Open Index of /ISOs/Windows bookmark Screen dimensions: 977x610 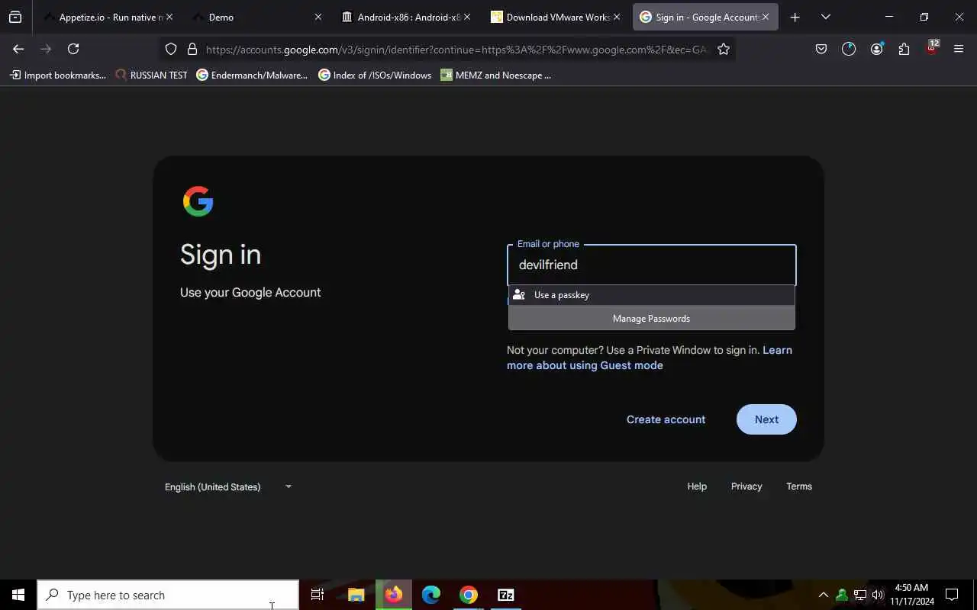pyautogui.click(x=375, y=75)
